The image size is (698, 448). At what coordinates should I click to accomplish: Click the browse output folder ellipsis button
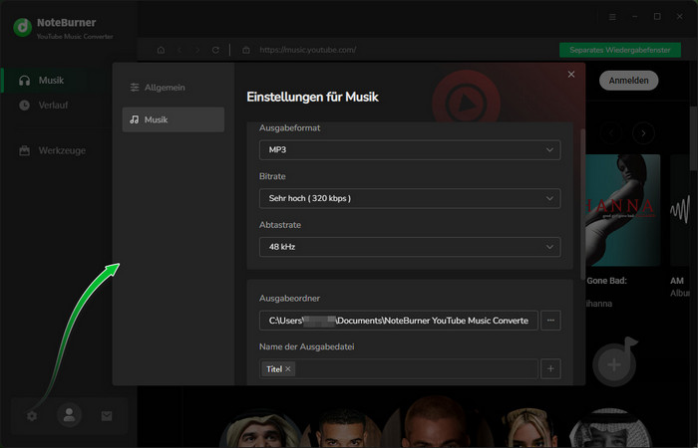tap(550, 320)
